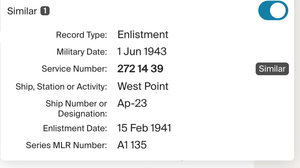
Task: Click the Service Number label
Action: tap(74, 69)
